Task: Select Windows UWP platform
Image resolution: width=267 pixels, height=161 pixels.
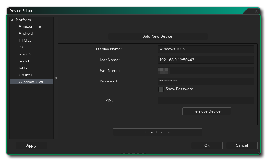Action: pyautogui.click(x=31, y=82)
